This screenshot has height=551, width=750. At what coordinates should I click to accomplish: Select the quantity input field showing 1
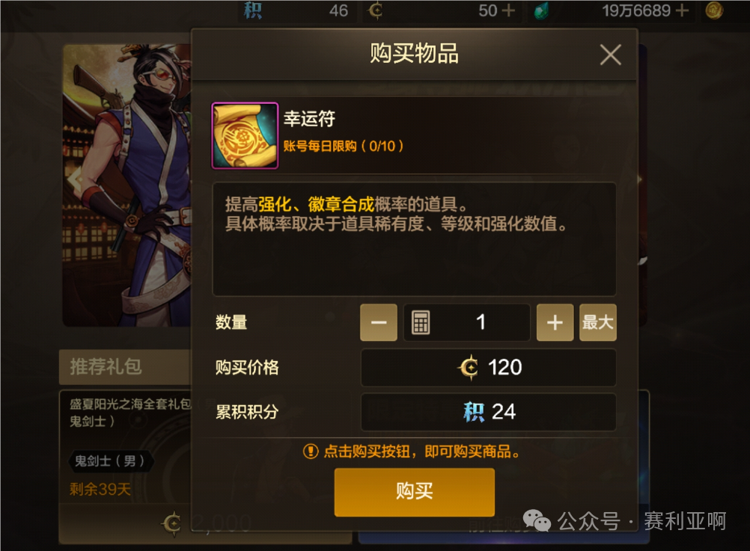coord(467,322)
